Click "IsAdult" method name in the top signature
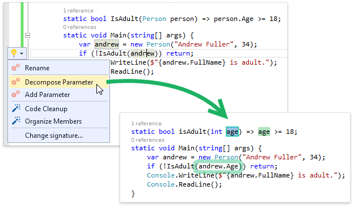The height and width of the screenshot is (207, 354). (x=124, y=19)
